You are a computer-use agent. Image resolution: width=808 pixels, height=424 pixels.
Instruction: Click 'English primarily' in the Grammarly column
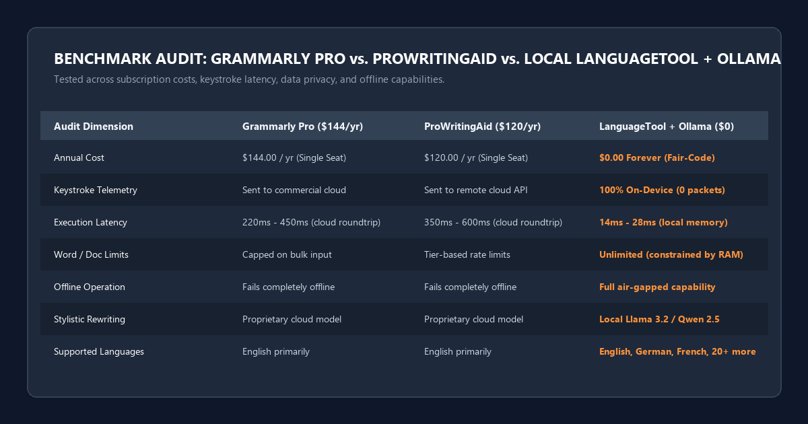pos(276,351)
